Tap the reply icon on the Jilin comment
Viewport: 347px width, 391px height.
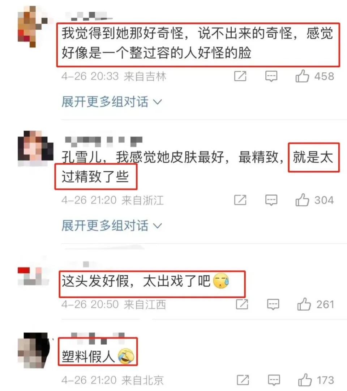tap(271, 76)
